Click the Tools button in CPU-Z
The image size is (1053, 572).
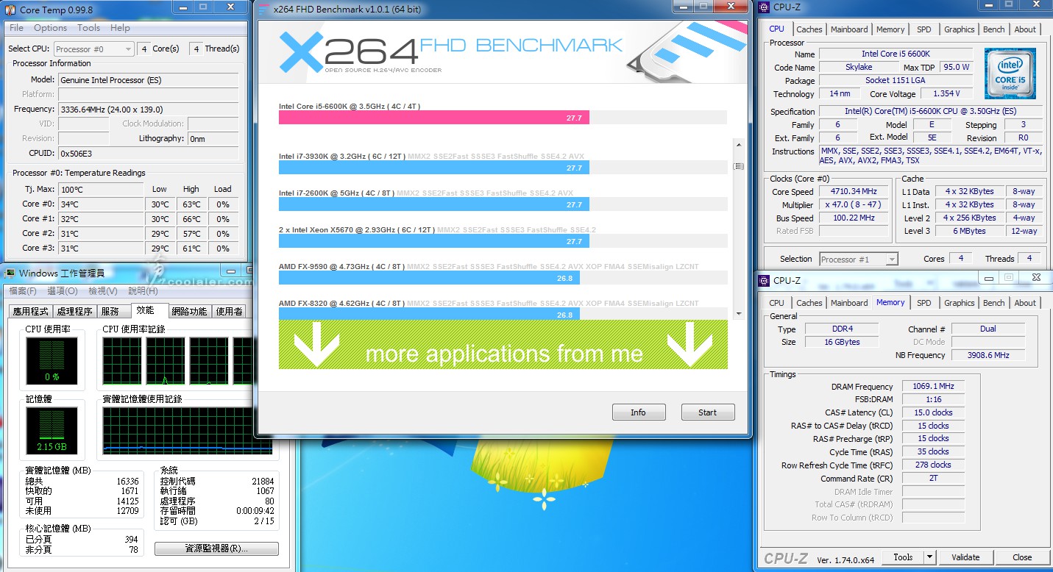click(x=903, y=557)
